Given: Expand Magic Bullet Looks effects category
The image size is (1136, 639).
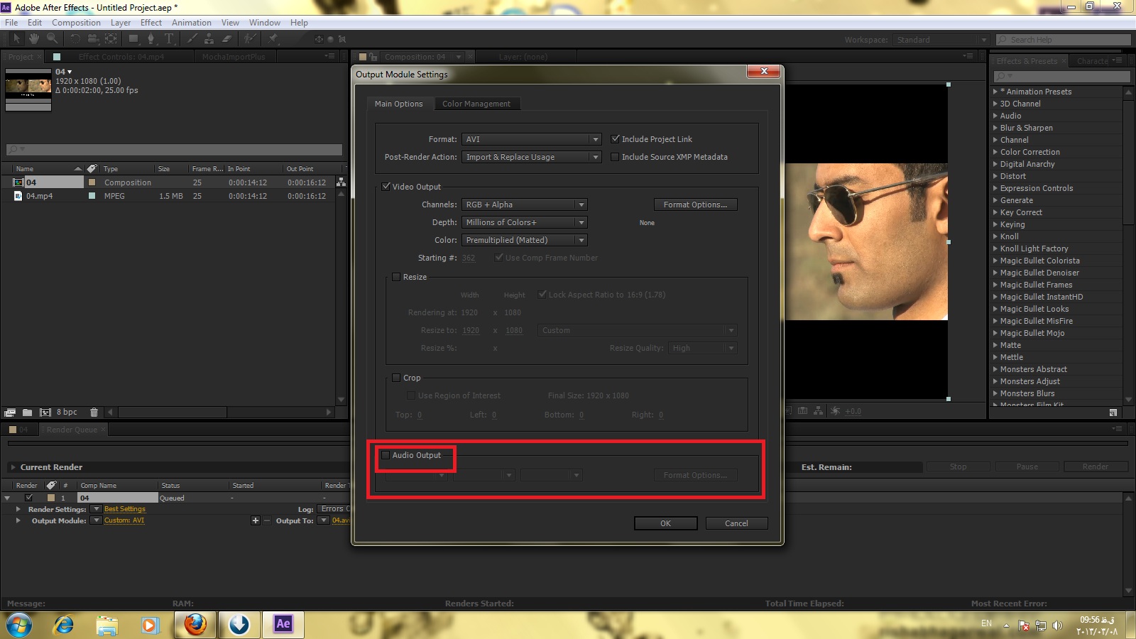Looking at the screenshot, I should click(x=995, y=309).
